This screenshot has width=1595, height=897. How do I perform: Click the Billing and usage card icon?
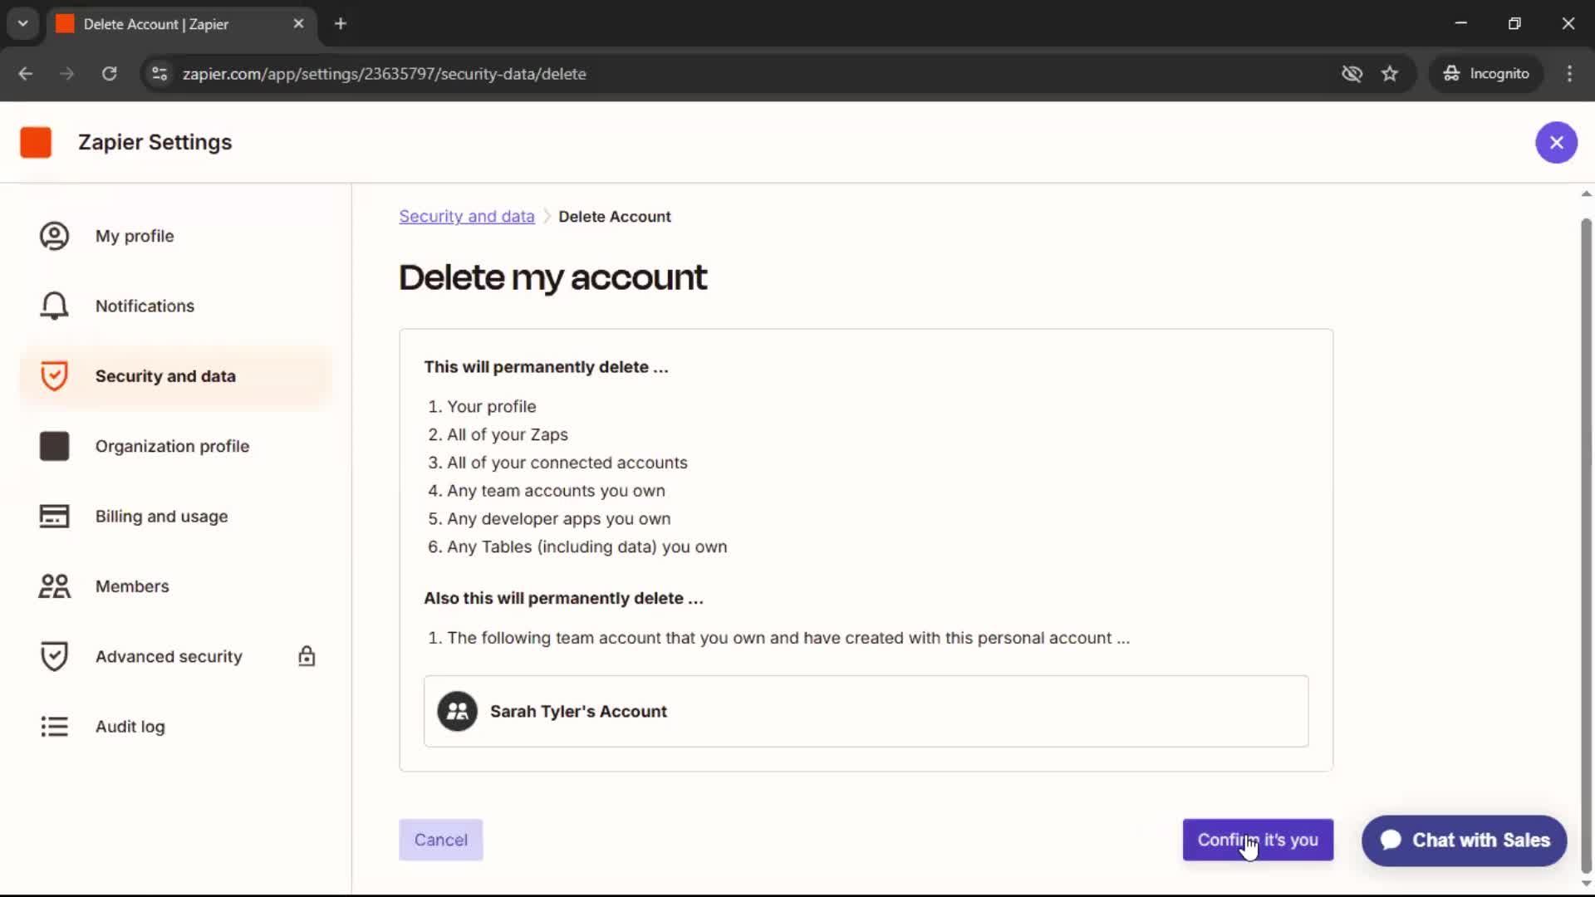tap(54, 516)
